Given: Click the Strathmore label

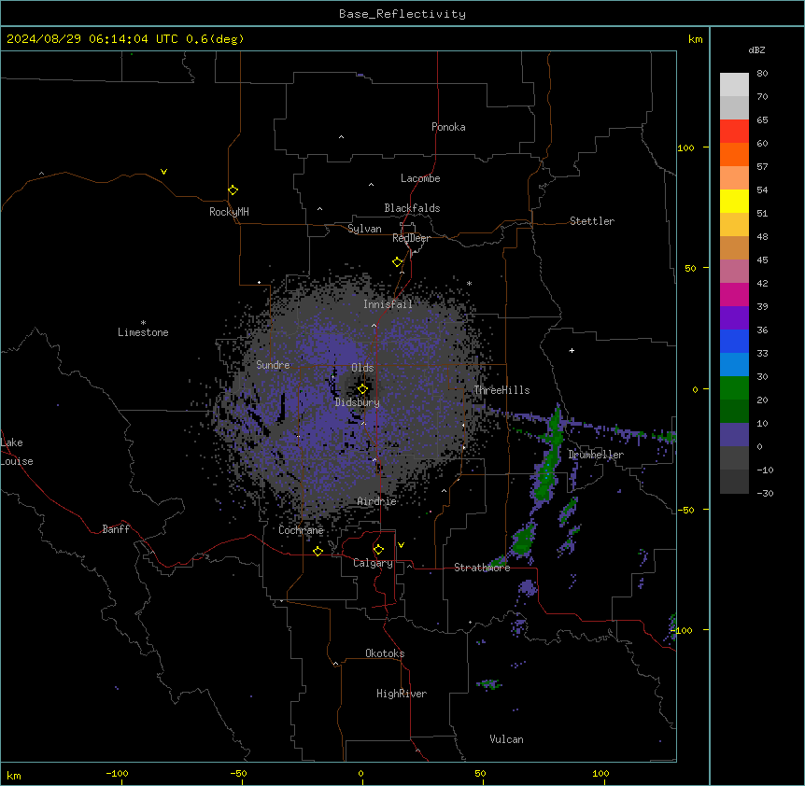Looking at the screenshot, I should pos(482,568).
